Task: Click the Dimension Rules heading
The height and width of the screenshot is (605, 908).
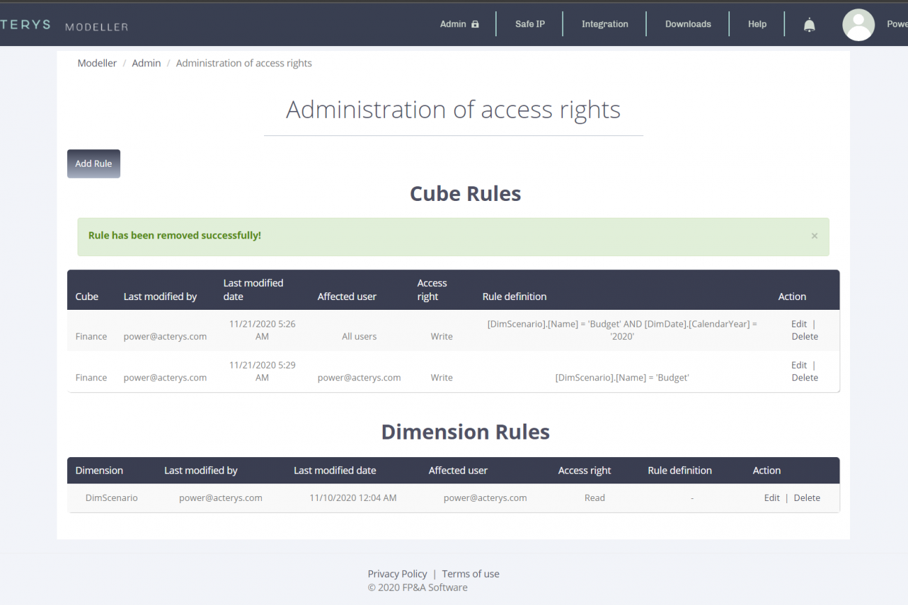Action: click(465, 432)
